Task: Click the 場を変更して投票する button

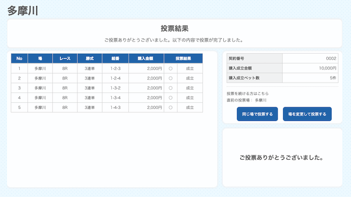Action: click(307, 114)
